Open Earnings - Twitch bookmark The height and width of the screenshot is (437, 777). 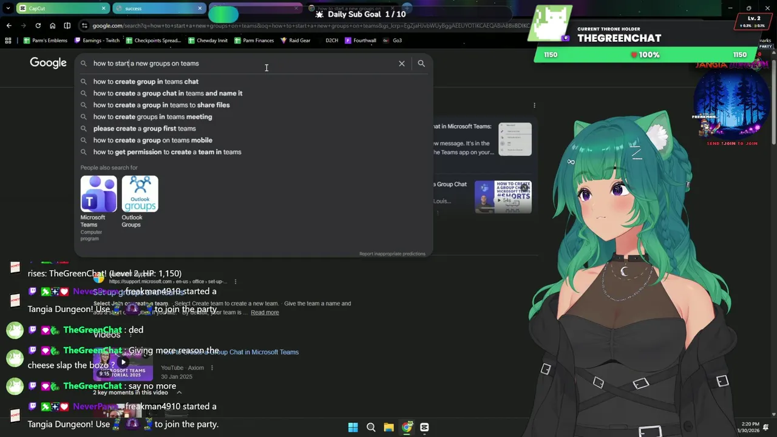pos(97,41)
